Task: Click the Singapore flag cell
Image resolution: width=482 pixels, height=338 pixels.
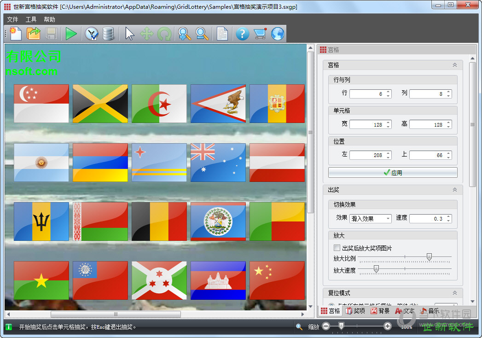Action: (41, 104)
